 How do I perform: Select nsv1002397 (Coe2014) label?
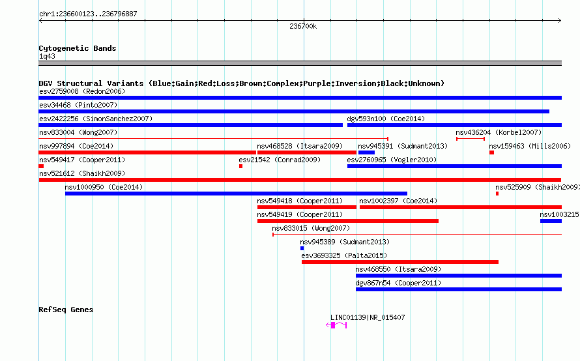398,201
